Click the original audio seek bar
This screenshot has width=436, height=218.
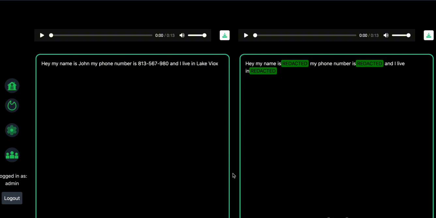101,35
